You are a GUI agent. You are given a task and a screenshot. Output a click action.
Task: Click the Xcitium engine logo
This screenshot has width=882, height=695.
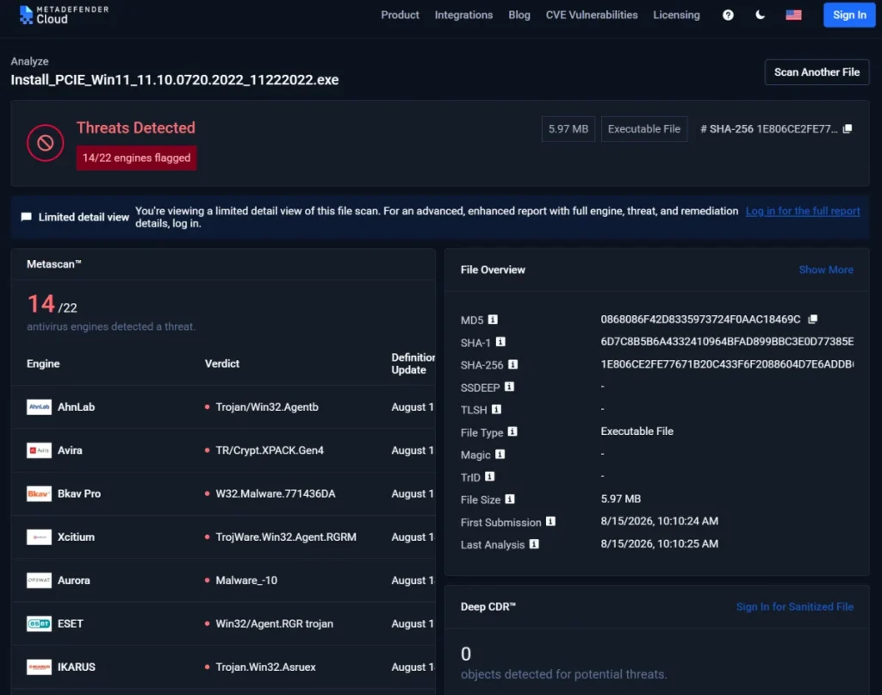[39, 537]
